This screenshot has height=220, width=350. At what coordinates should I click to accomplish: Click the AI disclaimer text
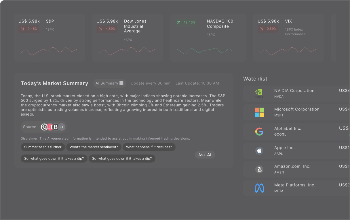[105, 139]
